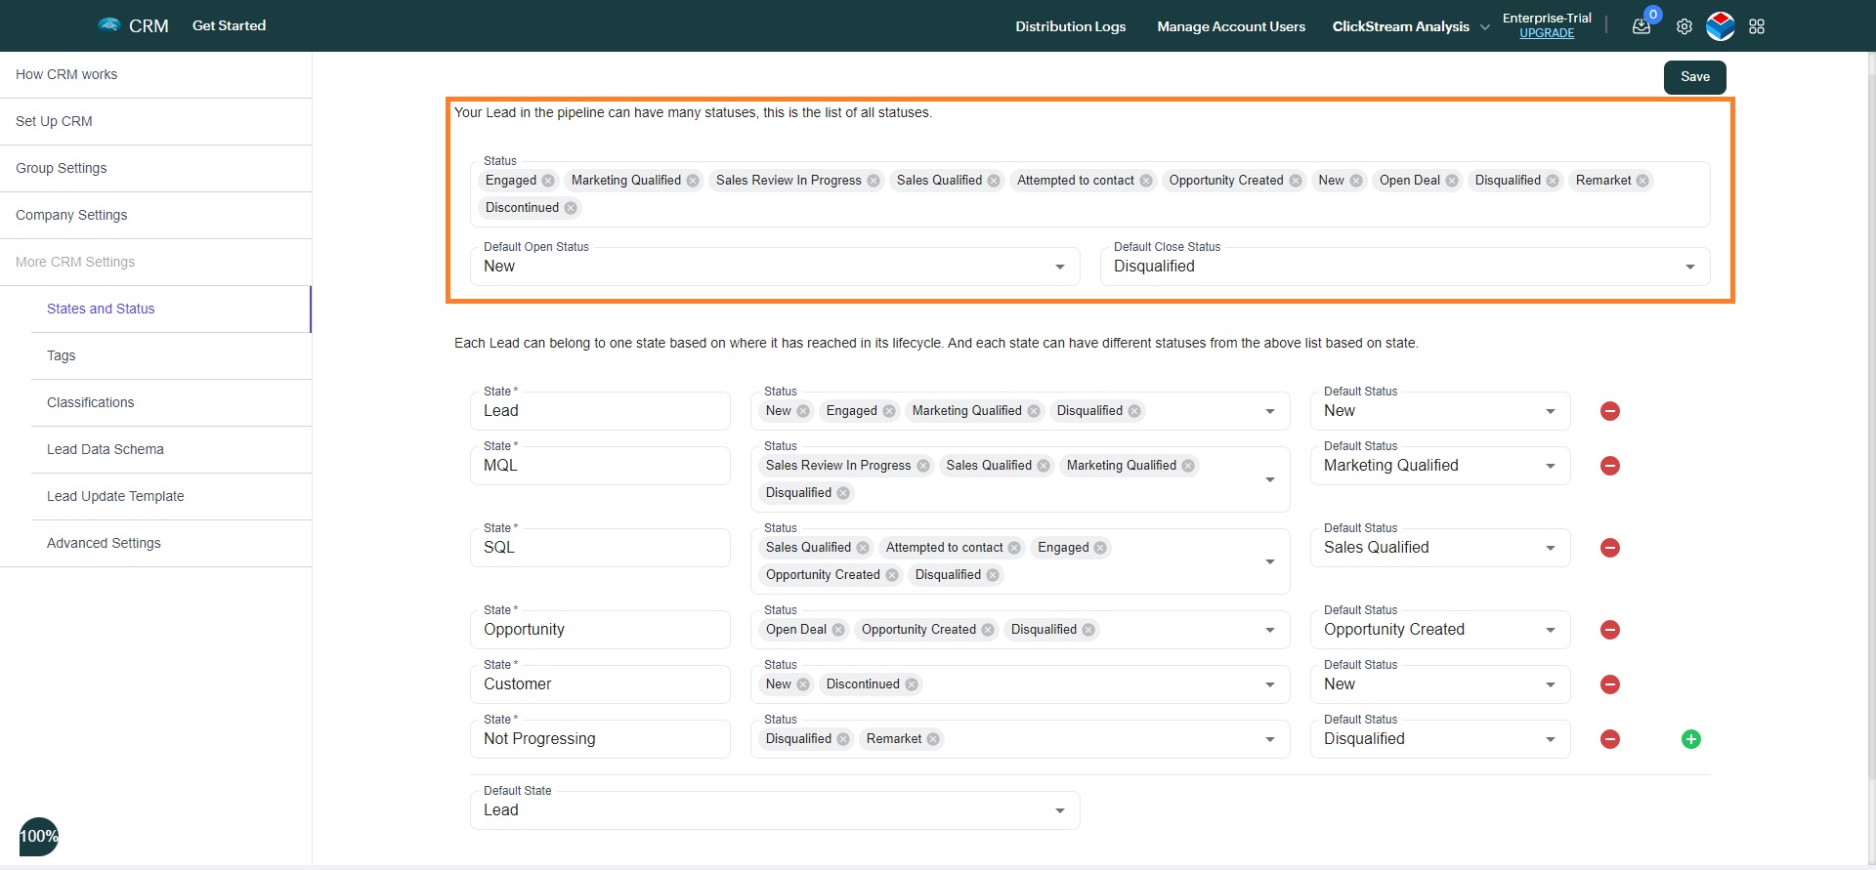Delete the Opportunity state row

(x=1610, y=630)
